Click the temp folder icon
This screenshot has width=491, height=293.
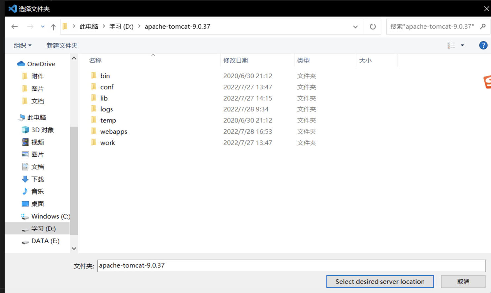point(94,120)
